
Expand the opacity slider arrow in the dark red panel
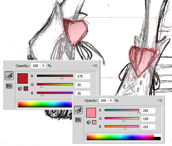[44, 66]
